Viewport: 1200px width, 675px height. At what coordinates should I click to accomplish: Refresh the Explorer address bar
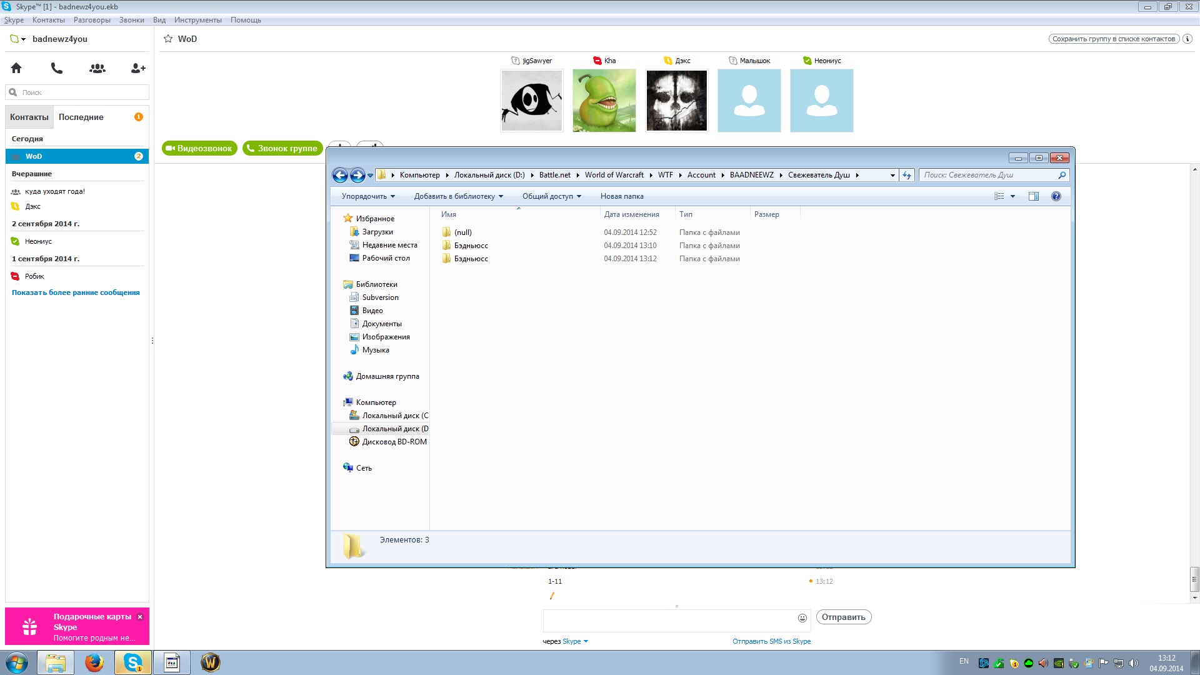click(x=907, y=176)
